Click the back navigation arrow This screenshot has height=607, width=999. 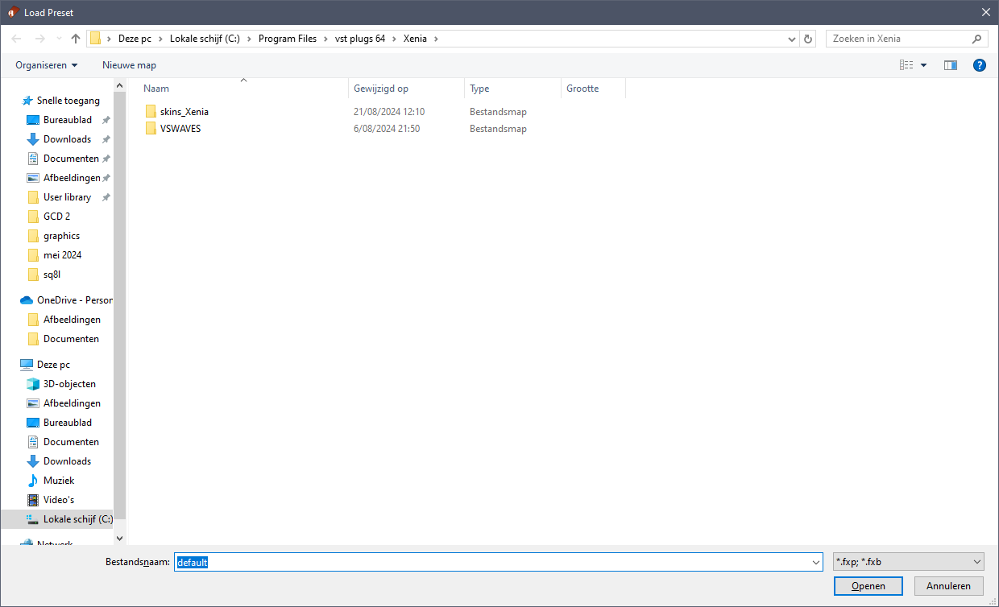click(16, 38)
